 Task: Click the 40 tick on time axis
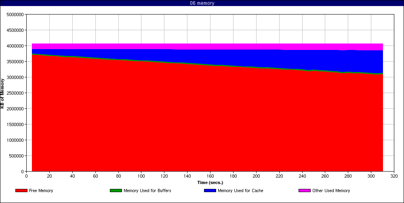click(x=72, y=176)
